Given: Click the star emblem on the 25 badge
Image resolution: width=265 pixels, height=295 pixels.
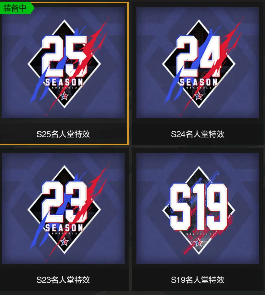Looking at the screenshot, I should 64,96.
